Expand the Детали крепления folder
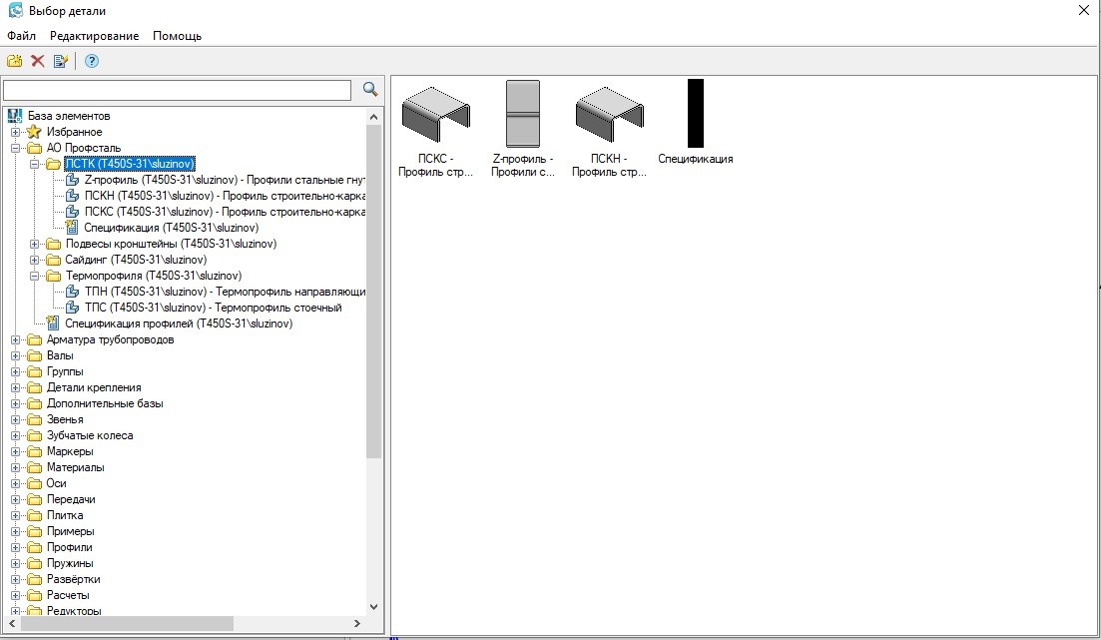The image size is (1101, 640). pos(15,387)
